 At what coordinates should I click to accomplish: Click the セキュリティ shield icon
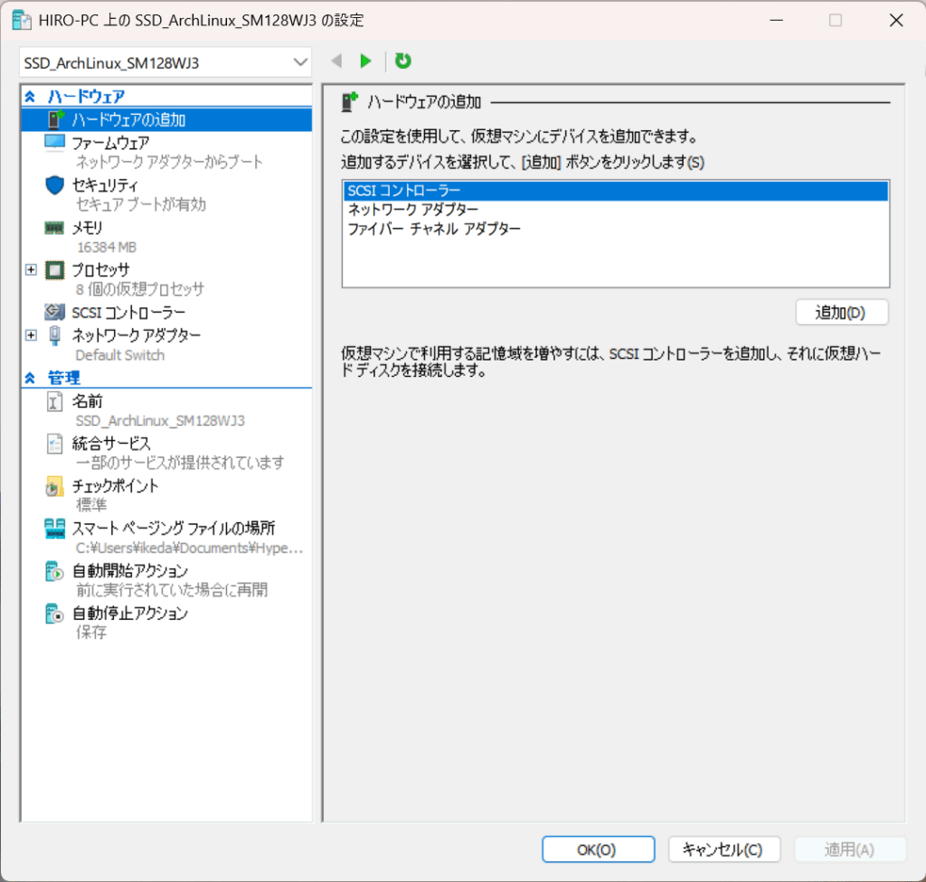(54, 185)
